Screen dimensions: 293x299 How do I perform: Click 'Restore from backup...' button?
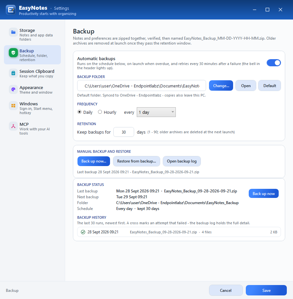click(x=136, y=161)
